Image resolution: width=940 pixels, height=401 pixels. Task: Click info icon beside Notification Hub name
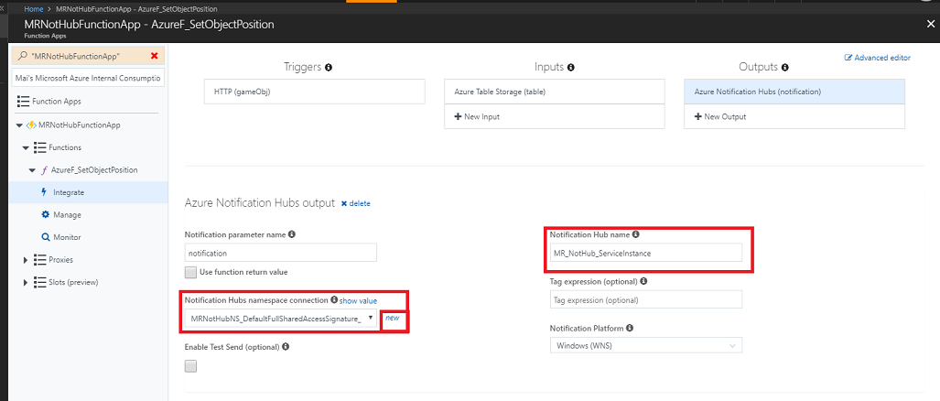(x=636, y=234)
